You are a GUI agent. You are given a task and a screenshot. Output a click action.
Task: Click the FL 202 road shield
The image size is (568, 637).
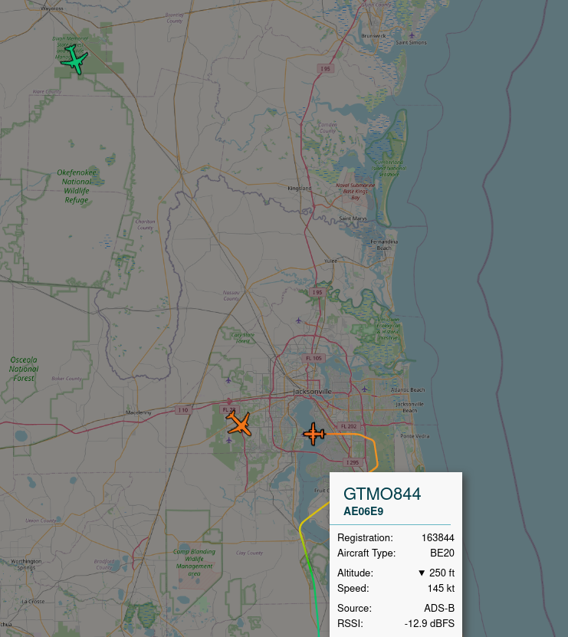click(x=349, y=426)
